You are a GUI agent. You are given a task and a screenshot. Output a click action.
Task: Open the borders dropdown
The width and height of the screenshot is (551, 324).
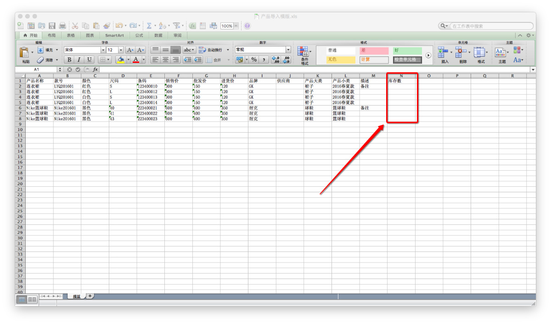tap(109, 60)
